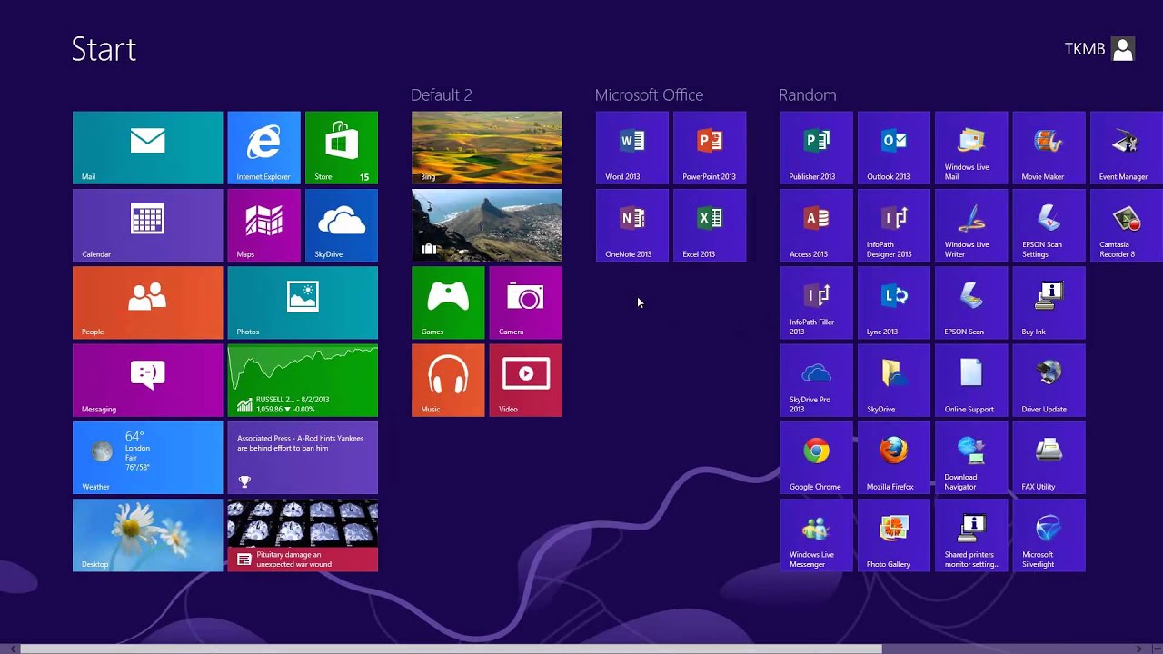Image resolution: width=1163 pixels, height=654 pixels.
Task: Launch Lync 2013
Action: click(x=894, y=302)
